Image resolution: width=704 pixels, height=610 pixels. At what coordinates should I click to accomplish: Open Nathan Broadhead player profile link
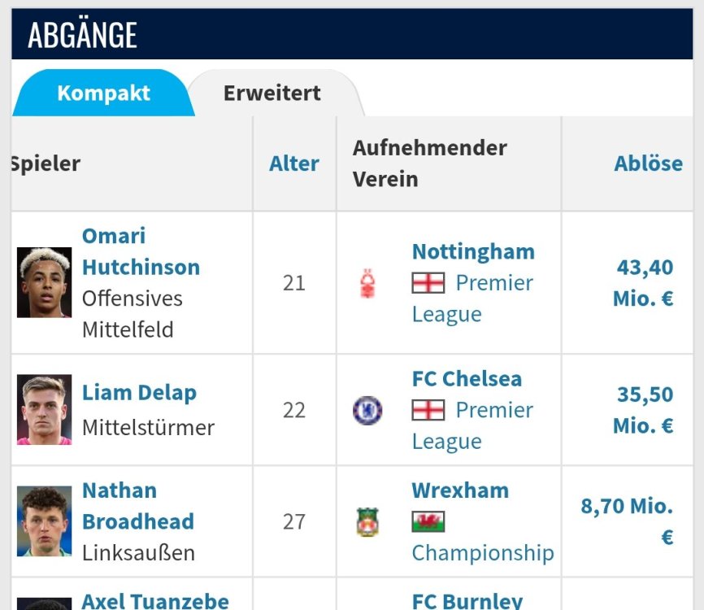(138, 506)
